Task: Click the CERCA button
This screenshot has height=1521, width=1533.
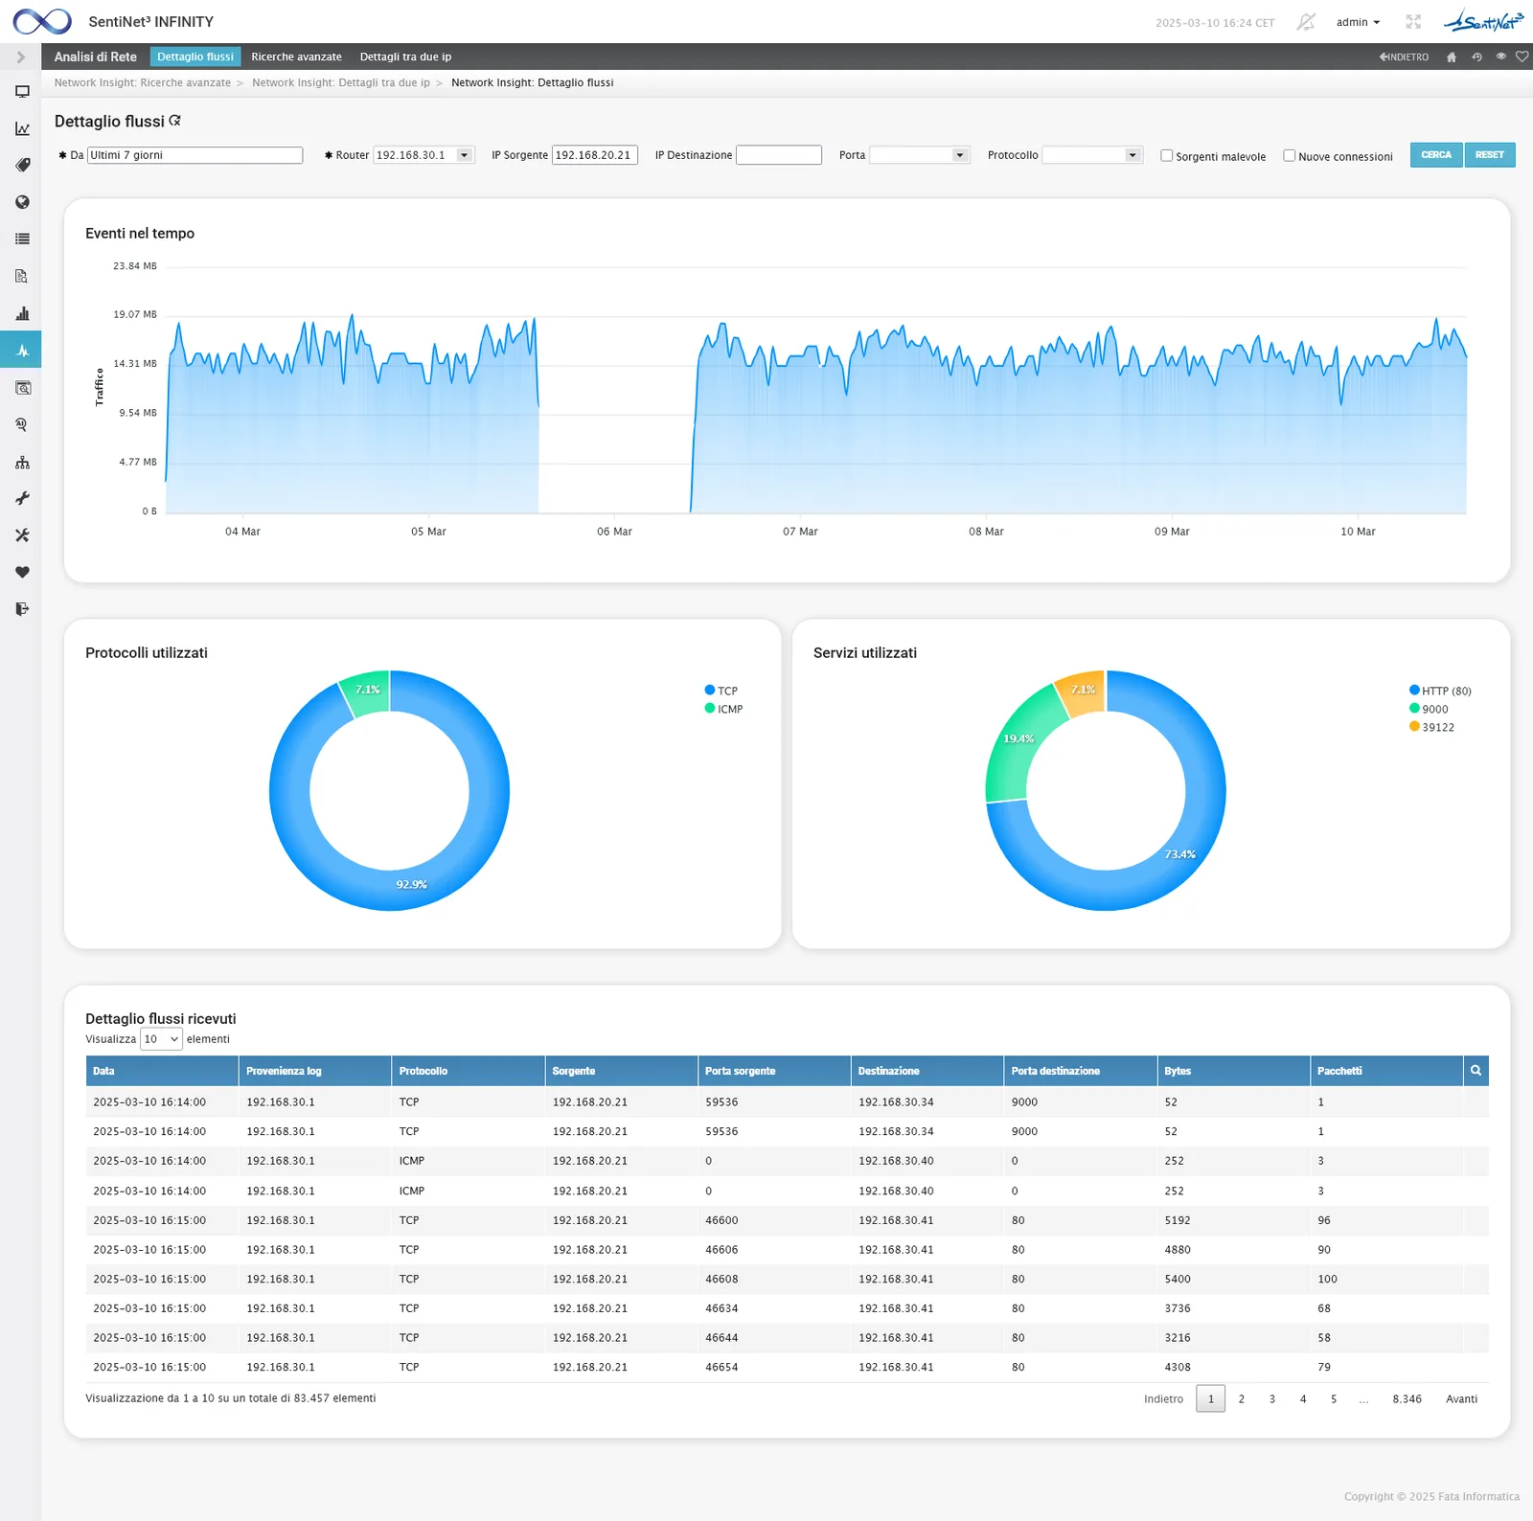Action: tap(1436, 155)
